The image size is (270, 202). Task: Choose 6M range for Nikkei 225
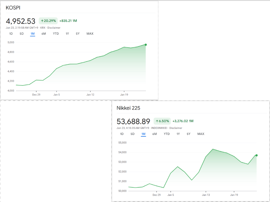point(154,134)
